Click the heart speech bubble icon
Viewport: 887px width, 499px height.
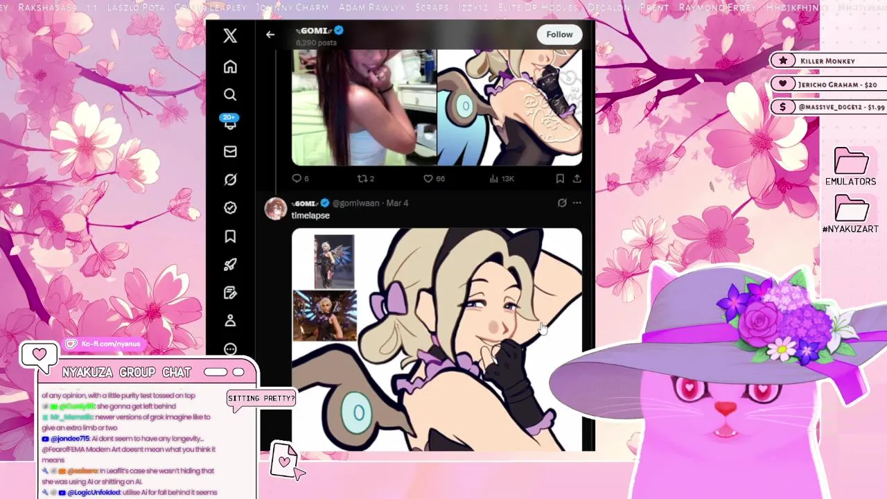(x=39, y=356)
